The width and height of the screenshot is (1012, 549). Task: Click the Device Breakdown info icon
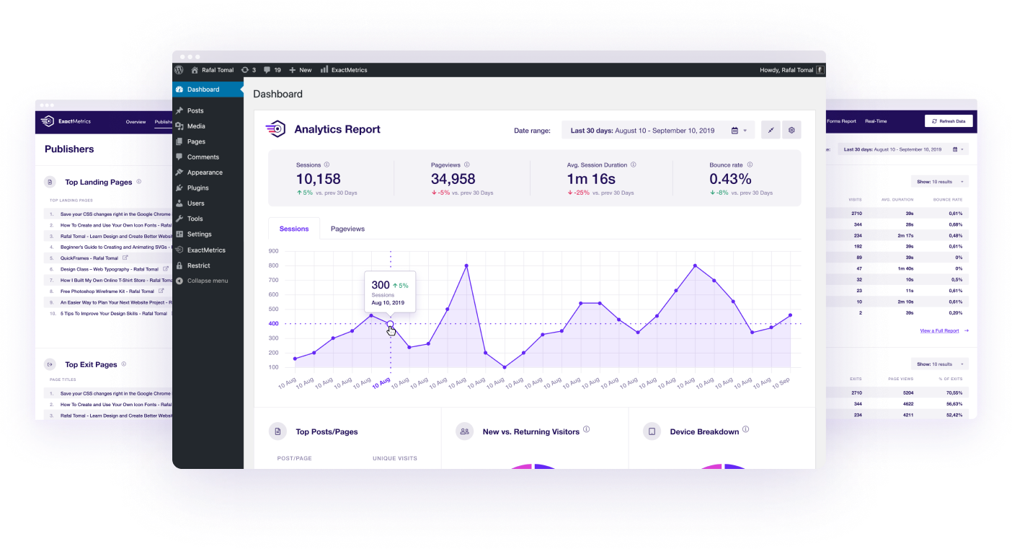click(x=745, y=430)
